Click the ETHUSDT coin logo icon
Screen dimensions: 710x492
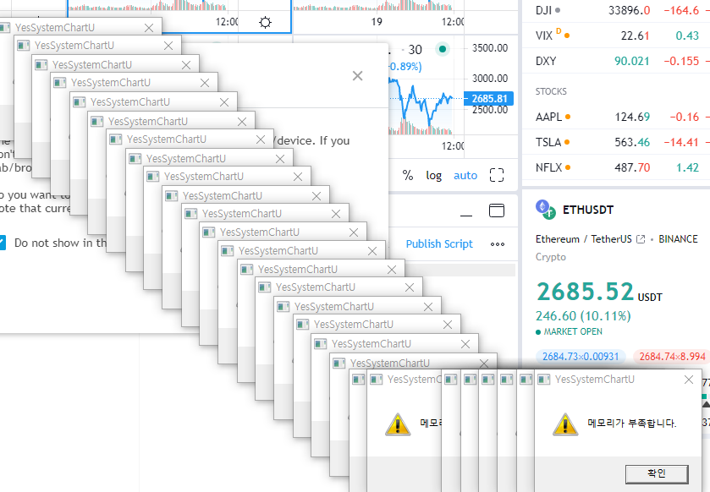click(543, 209)
